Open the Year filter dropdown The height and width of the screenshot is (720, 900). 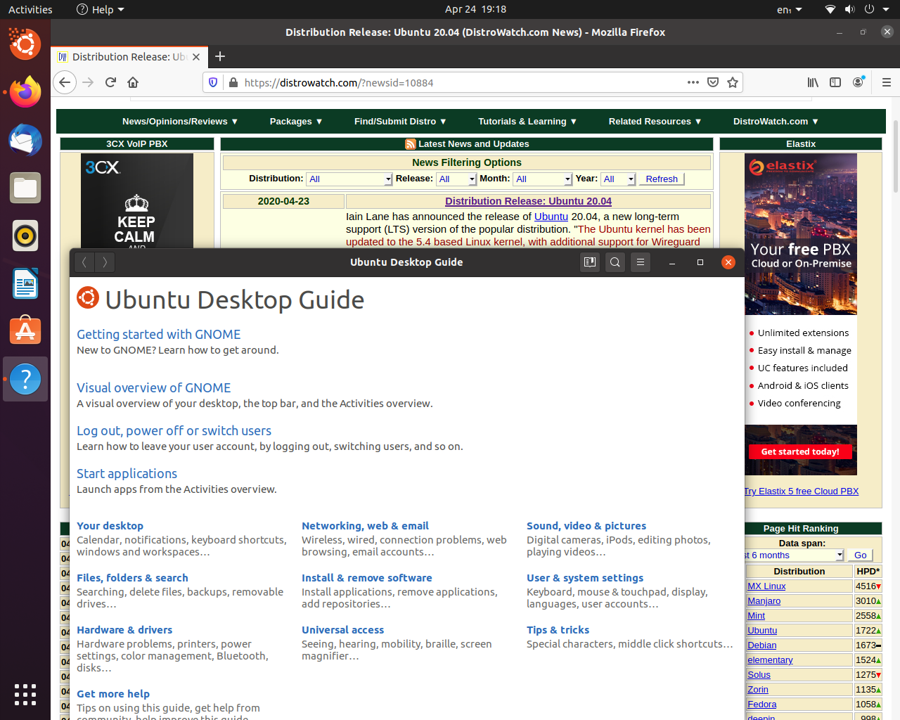[618, 179]
